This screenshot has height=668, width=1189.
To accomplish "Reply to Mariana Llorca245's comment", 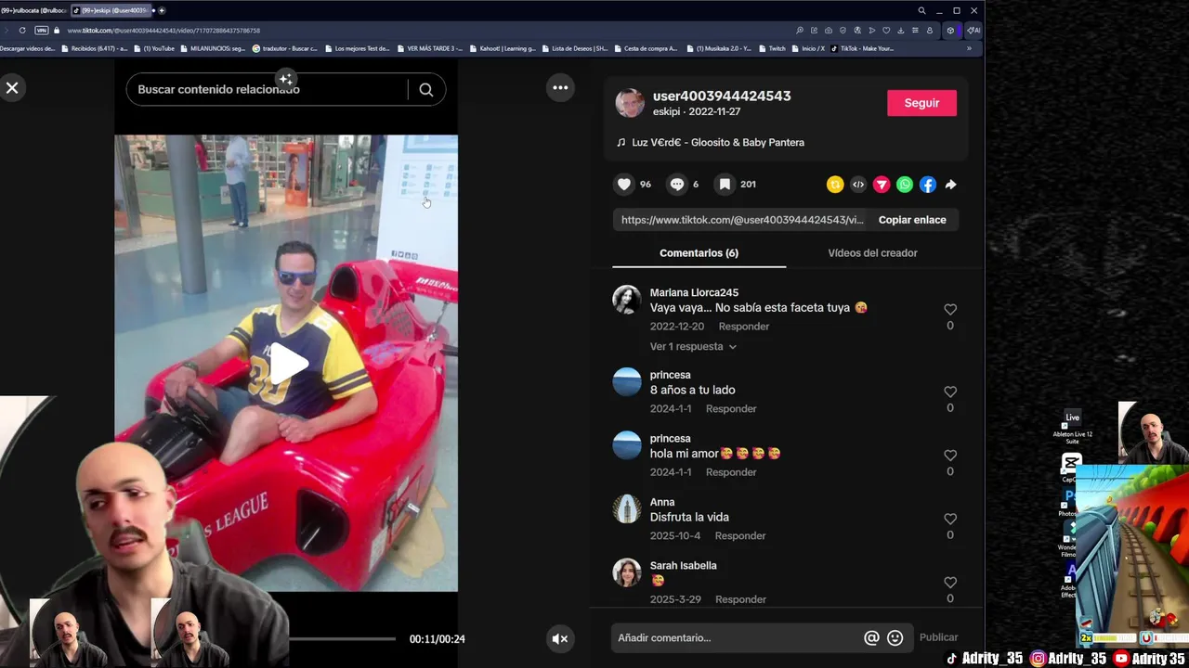I will (x=744, y=327).
